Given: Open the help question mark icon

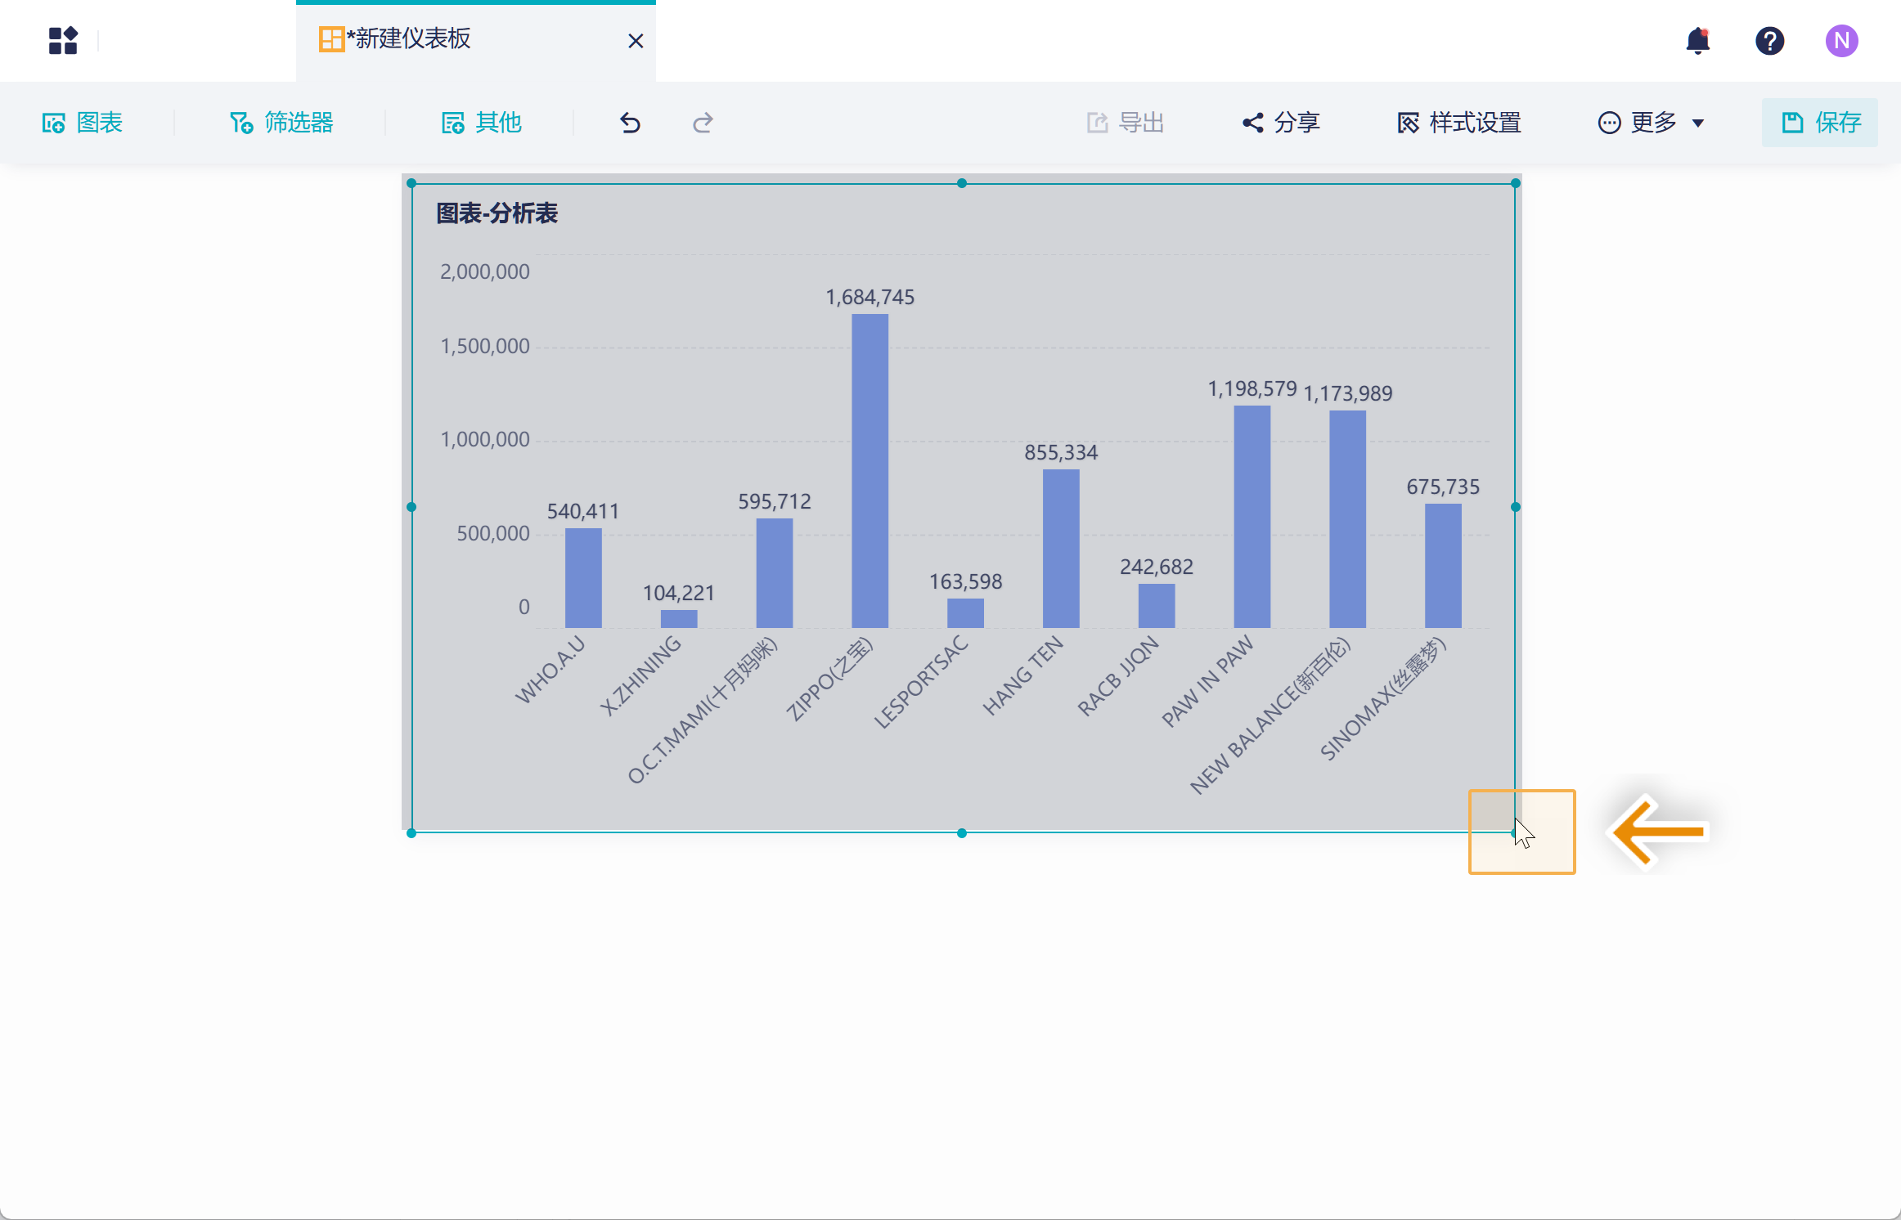Looking at the screenshot, I should coord(1770,41).
